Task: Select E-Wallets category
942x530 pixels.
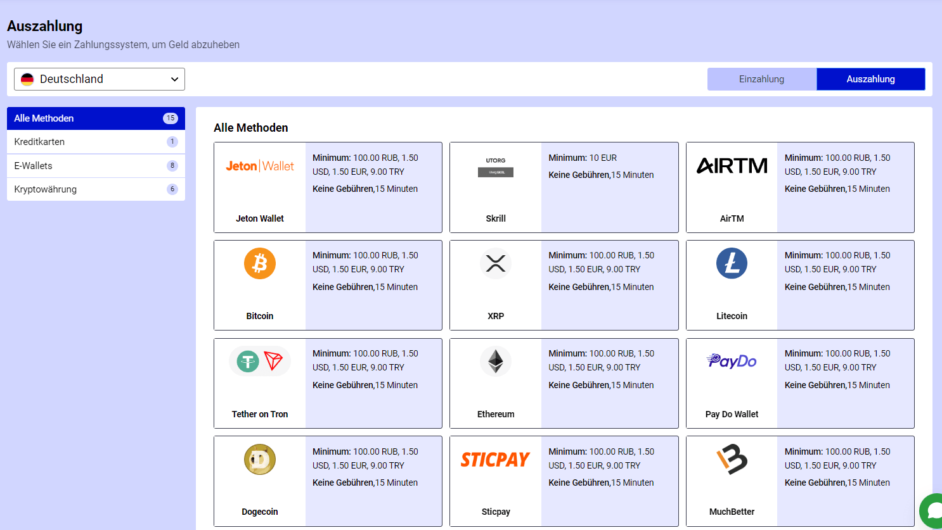Action: tap(96, 166)
